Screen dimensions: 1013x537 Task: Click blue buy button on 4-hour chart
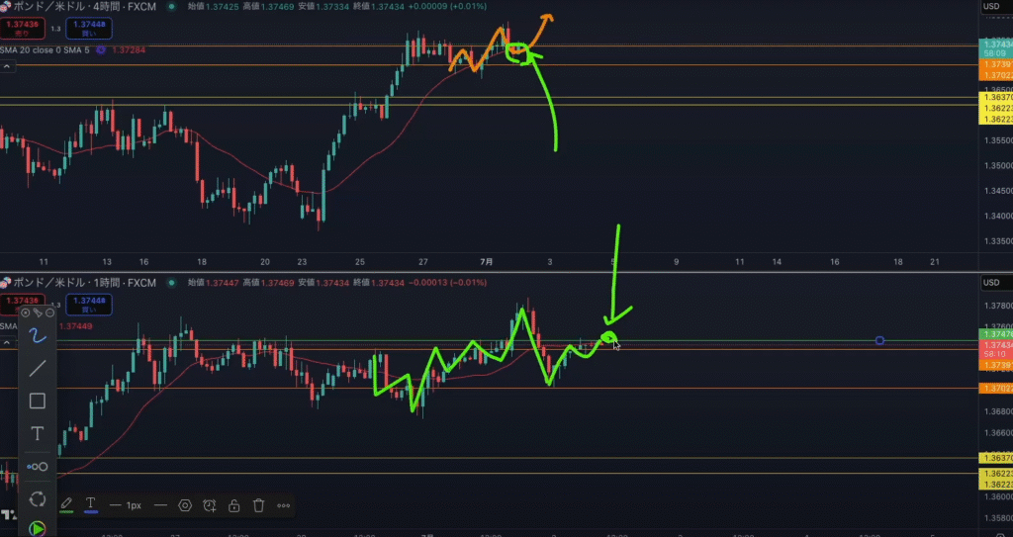click(89, 28)
